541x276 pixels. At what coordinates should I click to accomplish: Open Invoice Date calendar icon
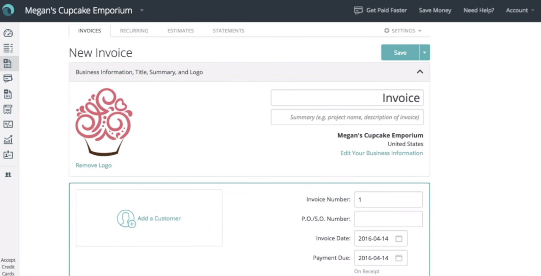399,238
